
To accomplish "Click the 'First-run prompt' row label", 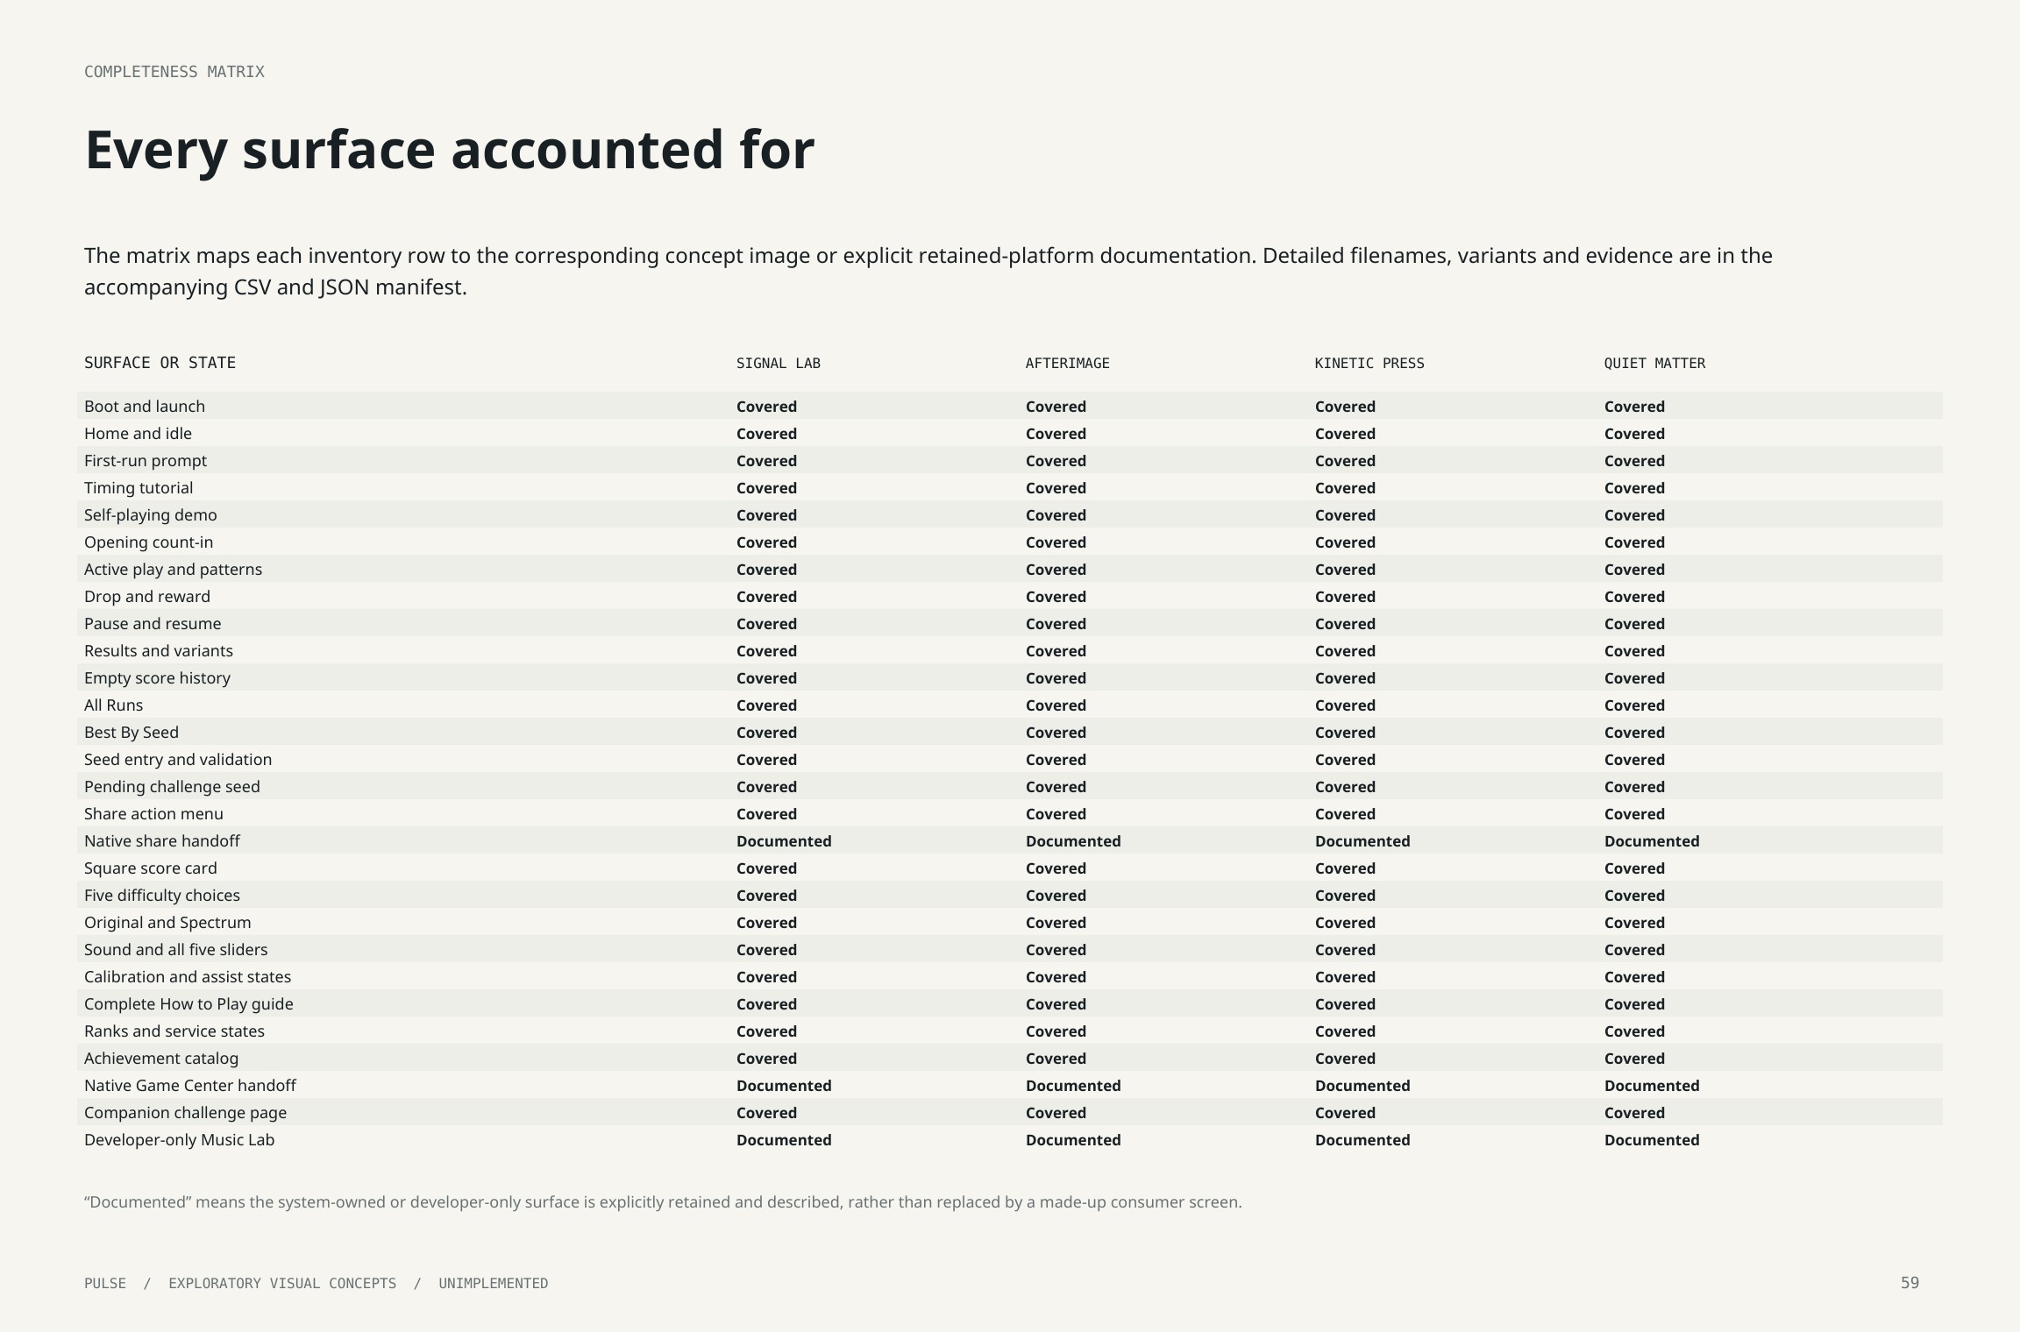I will pyautogui.click(x=146, y=461).
